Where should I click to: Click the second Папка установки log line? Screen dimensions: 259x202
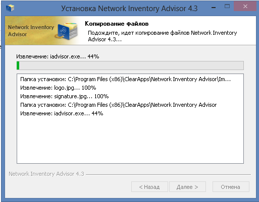click(118, 105)
